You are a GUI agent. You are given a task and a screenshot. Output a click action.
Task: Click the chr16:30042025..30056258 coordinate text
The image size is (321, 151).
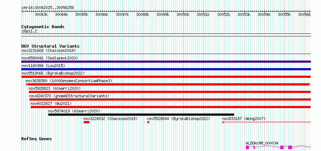click(x=48, y=8)
